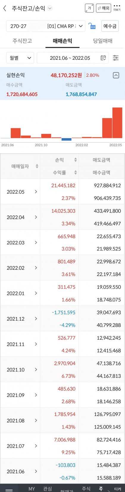This screenshot has height=492, width=125.
Task: Open the 월별 period dropdown
Action: tap(20, 58)
